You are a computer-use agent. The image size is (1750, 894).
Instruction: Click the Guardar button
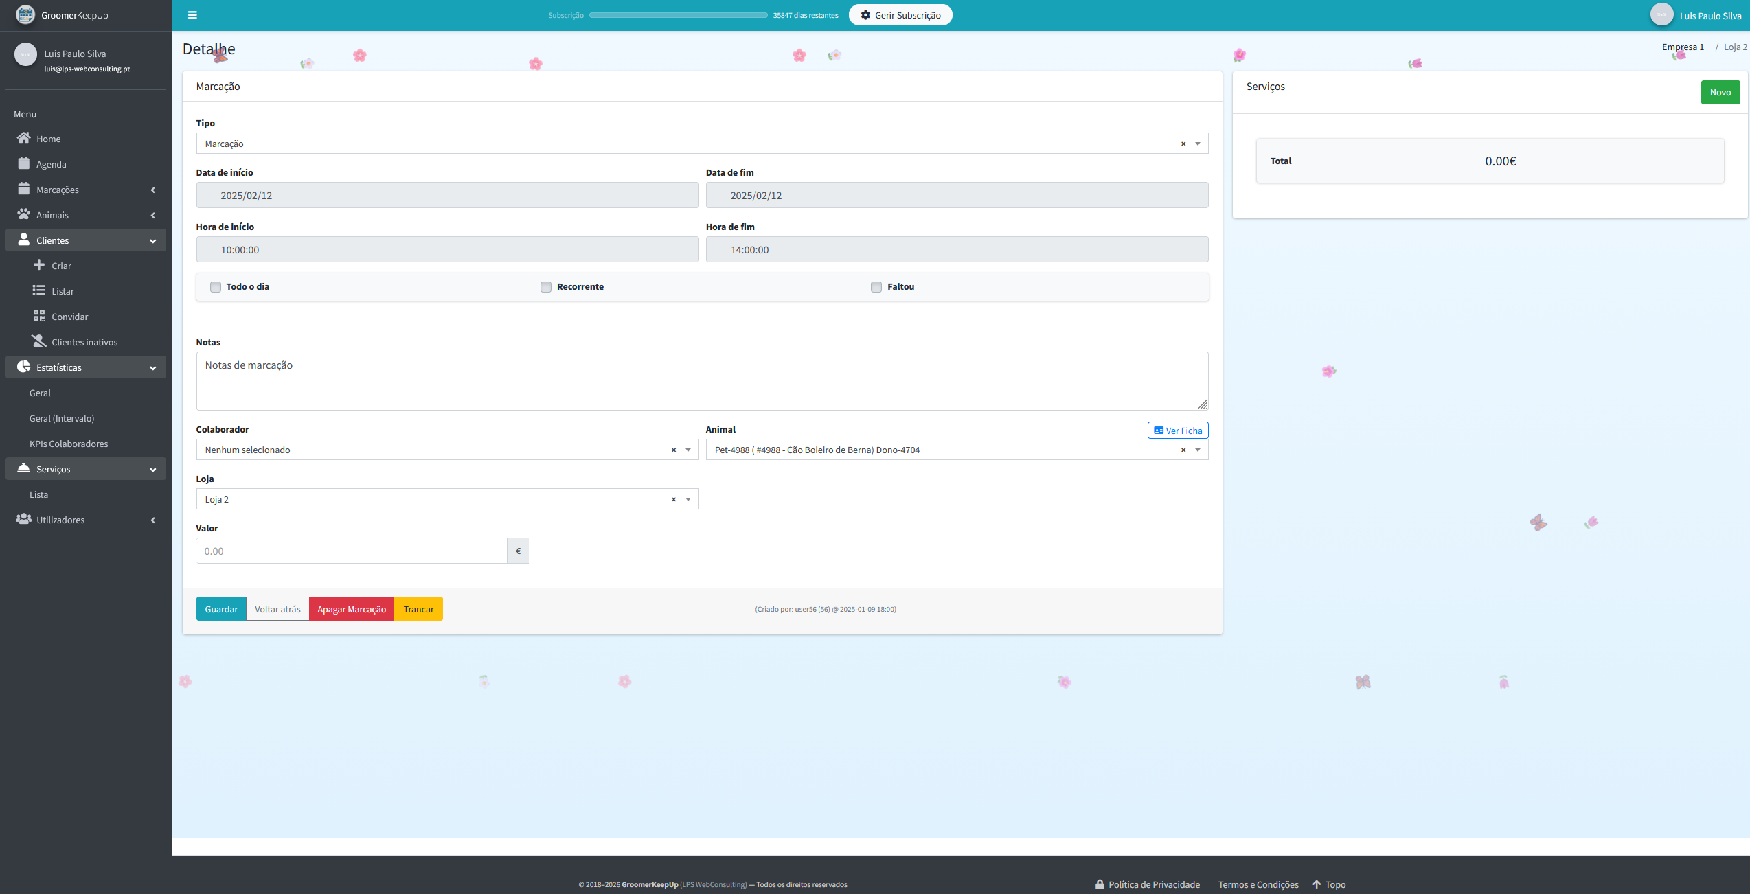click(220, 608)
